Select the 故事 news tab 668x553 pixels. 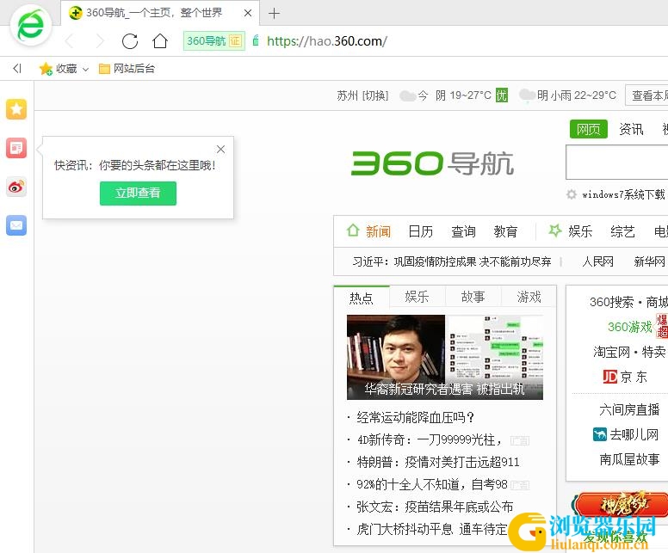click(473, 297)
